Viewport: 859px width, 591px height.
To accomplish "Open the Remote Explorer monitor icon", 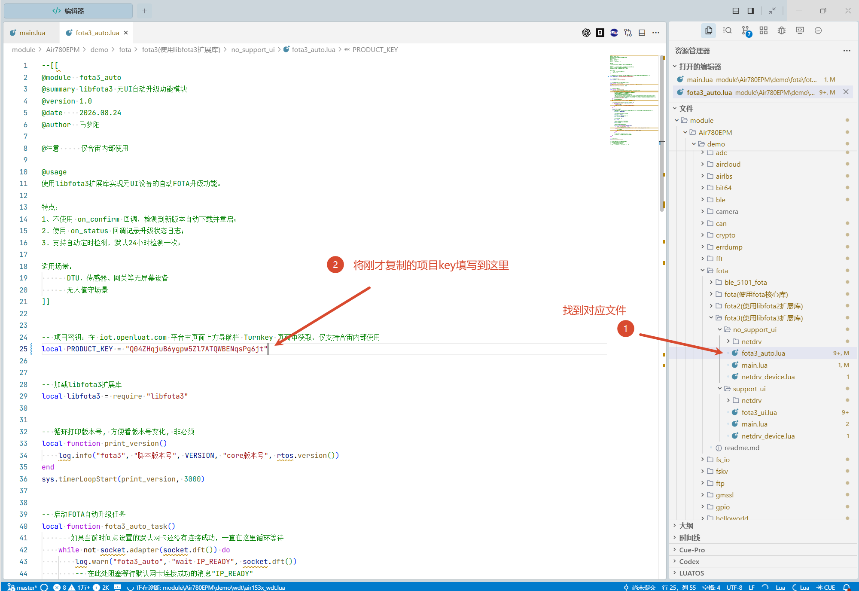I will click(800, 30).
